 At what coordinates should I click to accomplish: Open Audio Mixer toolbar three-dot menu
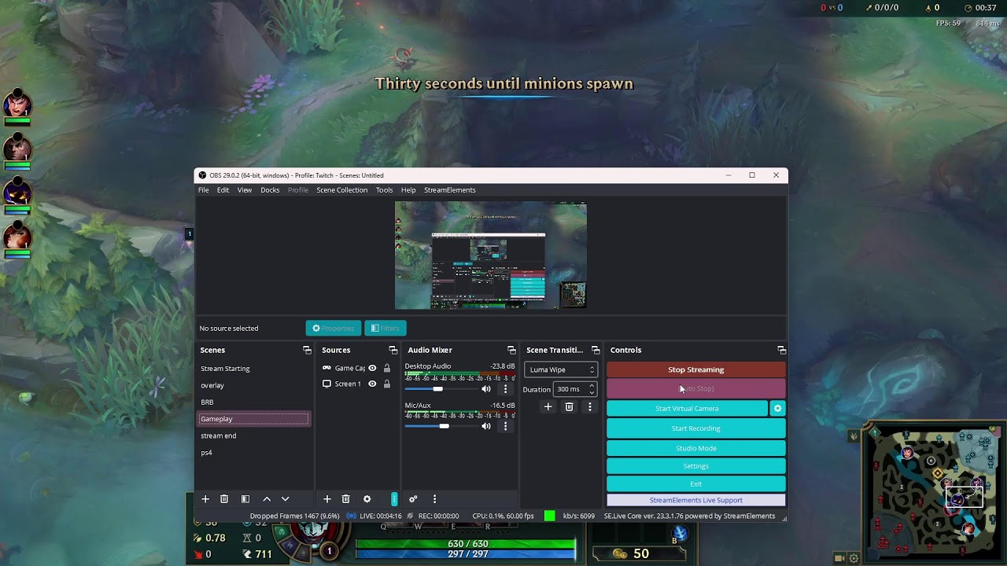click(434, 499)
